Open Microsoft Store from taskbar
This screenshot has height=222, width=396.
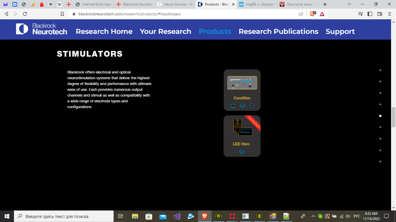point(149,216)
